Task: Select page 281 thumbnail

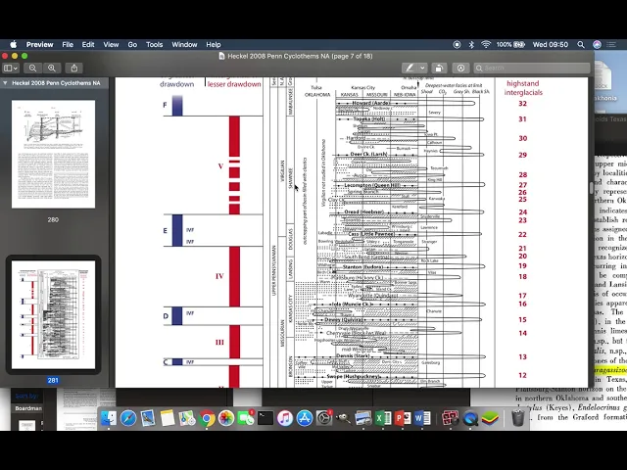Action: coord(53,315)
